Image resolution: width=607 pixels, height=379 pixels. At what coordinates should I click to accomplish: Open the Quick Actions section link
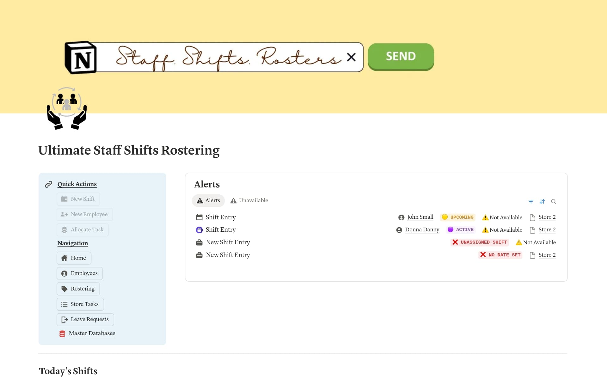click(77, 184)
